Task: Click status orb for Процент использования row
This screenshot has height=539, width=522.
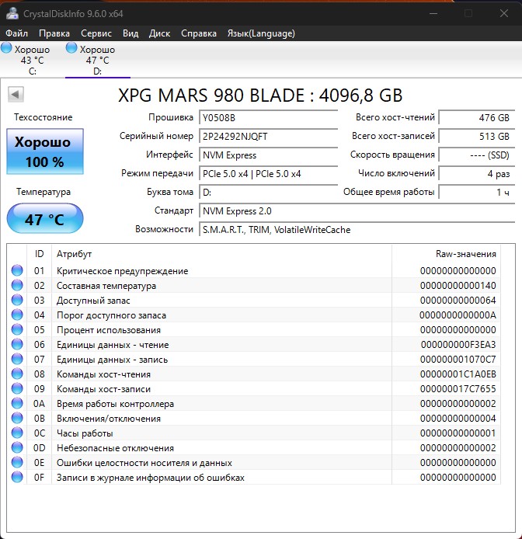Action: (17, 330)
